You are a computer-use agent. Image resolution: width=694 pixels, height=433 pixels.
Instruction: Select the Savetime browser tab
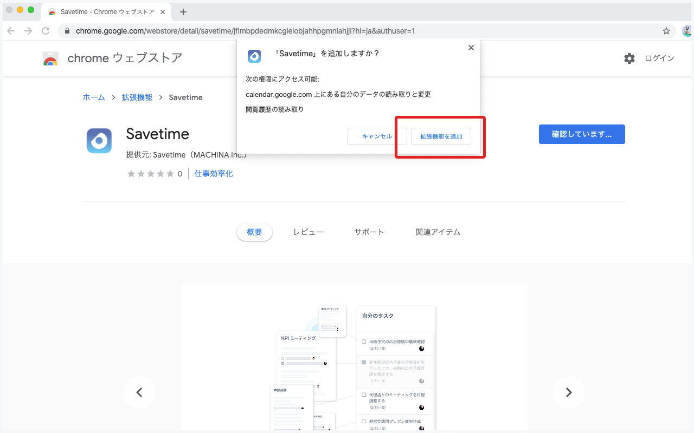107,12
